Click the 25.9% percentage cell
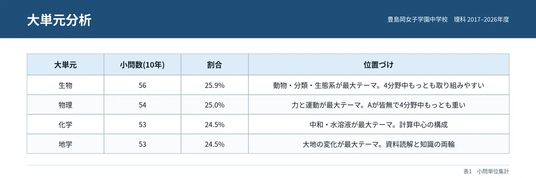The image size is (536, 178). (x=215, y=85)
